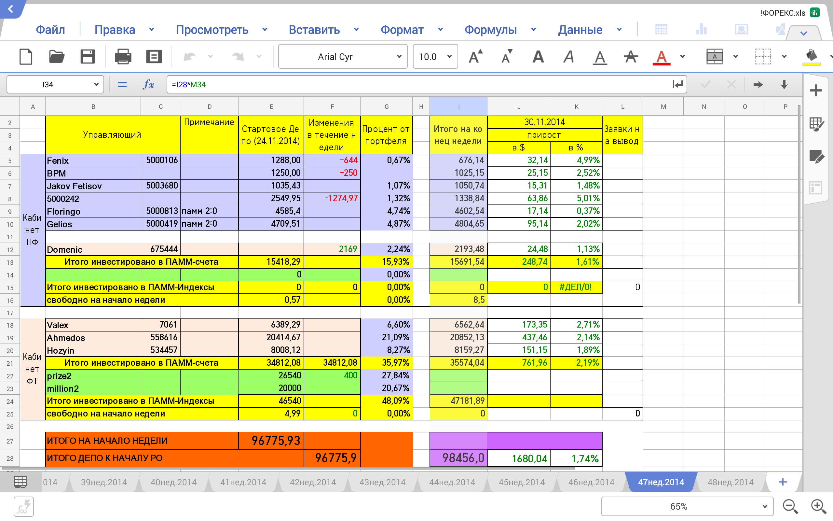Click the zoom out magnifier icon
The image size is (833, 521).
tap(790, 506)
